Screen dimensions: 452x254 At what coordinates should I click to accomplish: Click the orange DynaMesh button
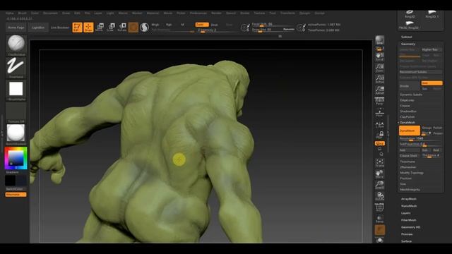click(410, 131)
